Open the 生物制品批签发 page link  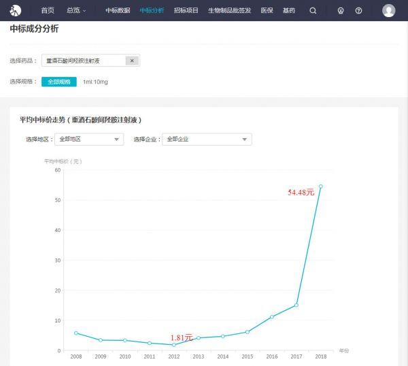coord(229,11)
